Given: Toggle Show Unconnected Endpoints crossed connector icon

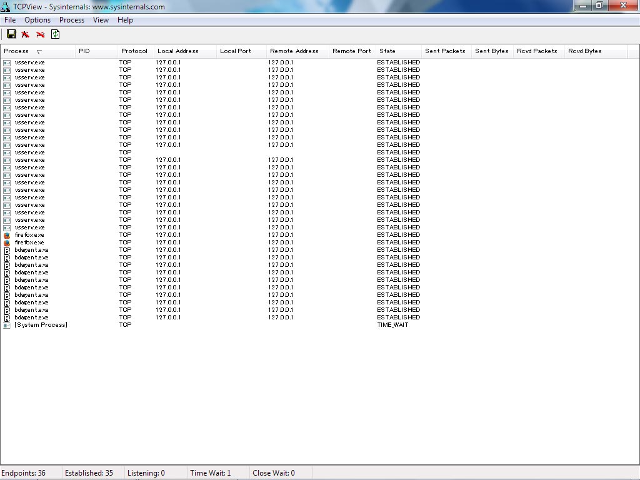Looking at the screenshot, I should click(x=40, y=34).
